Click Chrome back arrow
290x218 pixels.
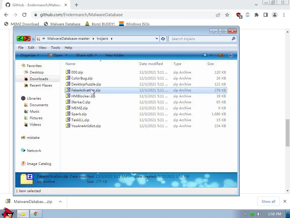pyautogui.click(x=6, y=15)
